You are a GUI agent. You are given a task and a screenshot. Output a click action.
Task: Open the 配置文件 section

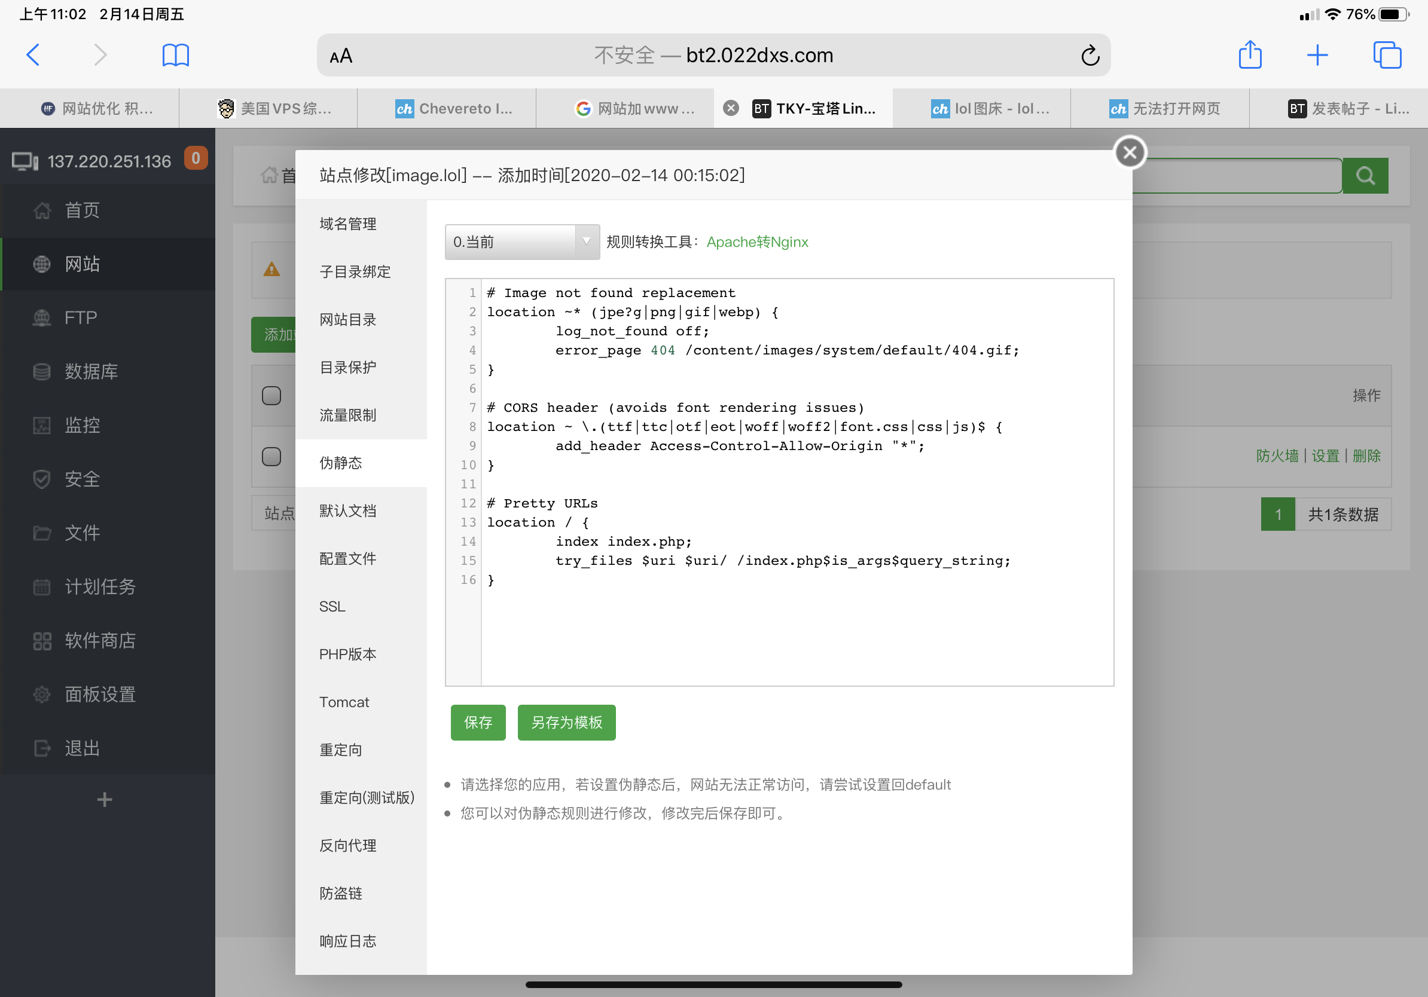361,559
